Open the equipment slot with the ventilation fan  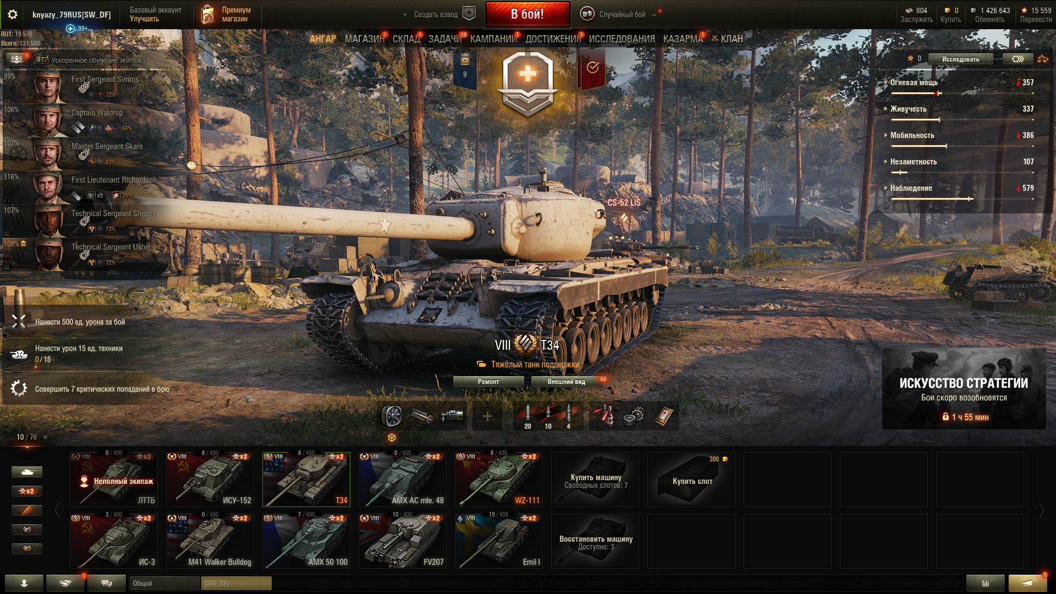click(x=392, y=416)
